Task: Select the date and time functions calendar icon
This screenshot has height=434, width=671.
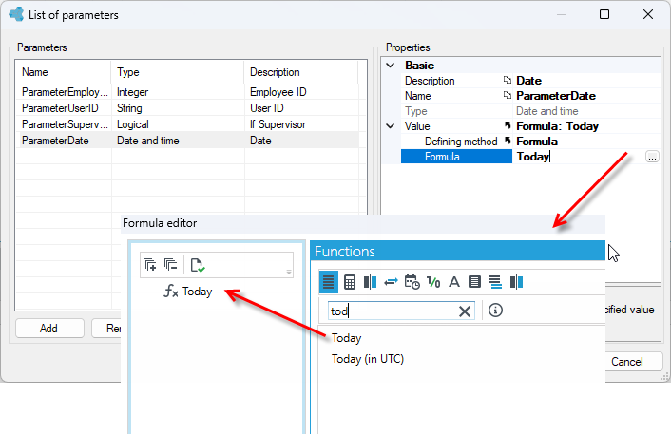Action: (412, 282)
